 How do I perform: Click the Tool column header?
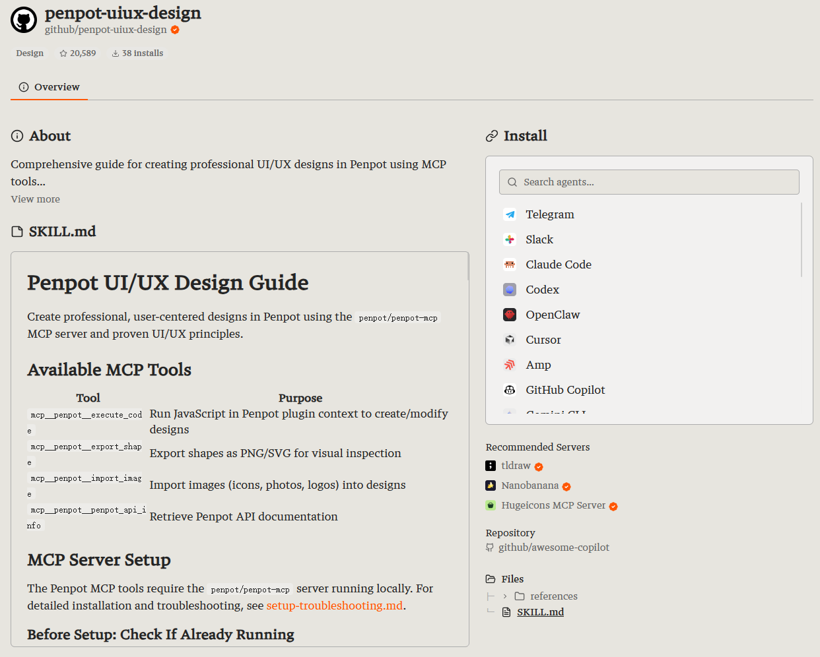pos(88,398)
